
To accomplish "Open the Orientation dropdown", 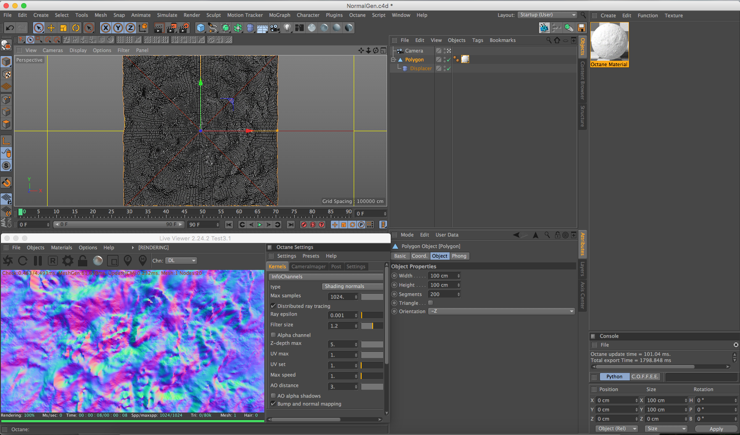I will 502,311.
